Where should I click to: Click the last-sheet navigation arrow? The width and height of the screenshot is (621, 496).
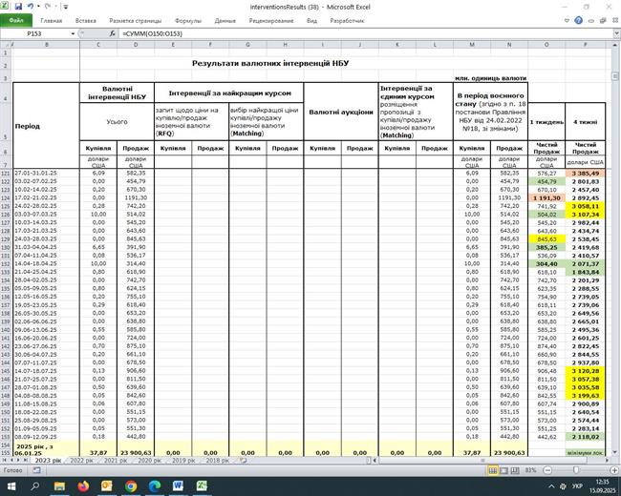[26, 461]
